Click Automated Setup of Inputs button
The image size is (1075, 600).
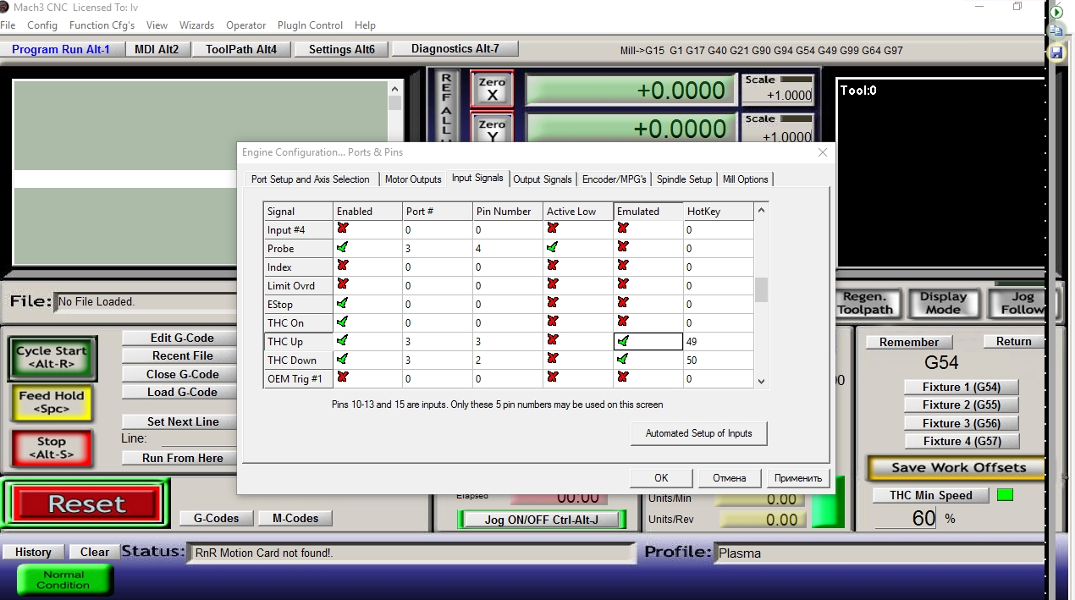699,433
